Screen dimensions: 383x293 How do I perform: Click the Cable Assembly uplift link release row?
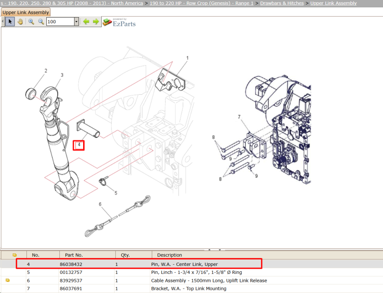(x=209, y=280)
